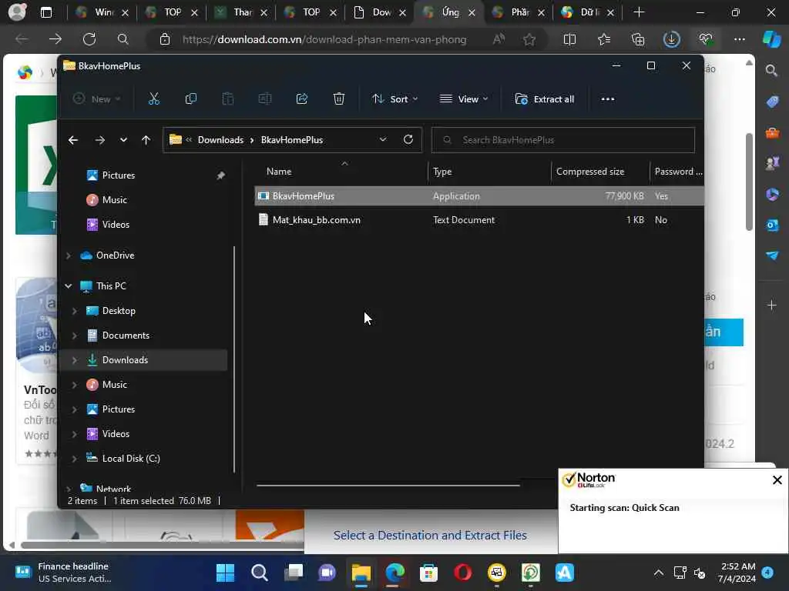
Task: Click the browser page vertical scrollbar
Action: (x=749, y=182)
